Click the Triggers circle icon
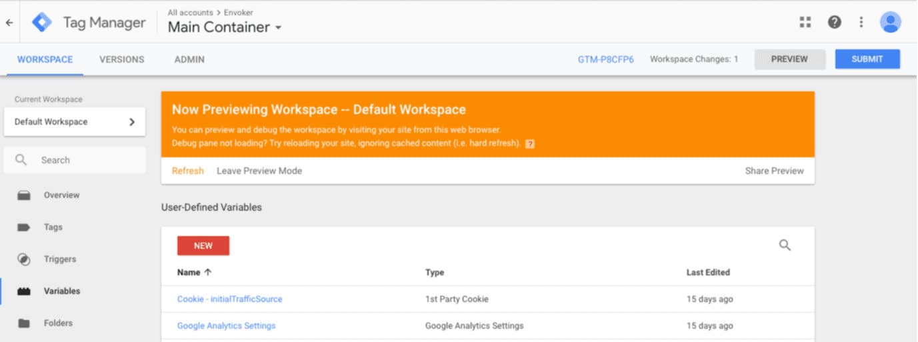Viewport: 918px width, 342px height. [x=24, y=259]
